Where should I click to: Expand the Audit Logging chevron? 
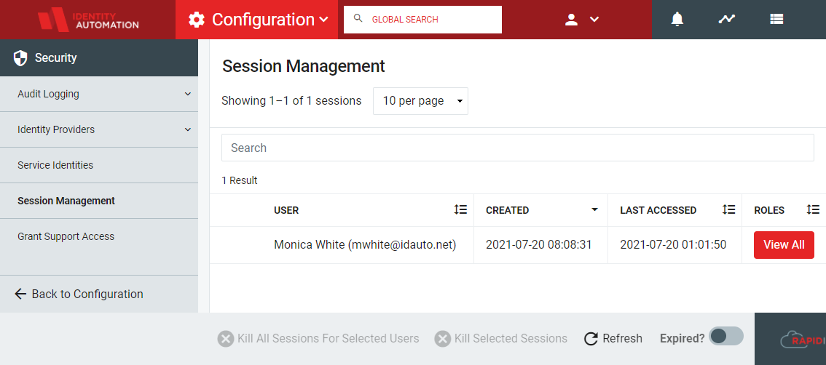tap(188, 94)
